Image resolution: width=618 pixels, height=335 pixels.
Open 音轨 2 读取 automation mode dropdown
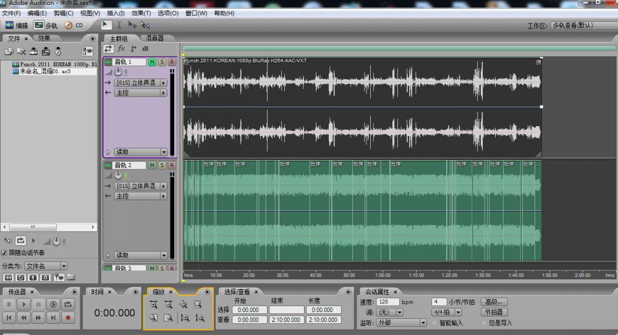click(x=141, y=255)
